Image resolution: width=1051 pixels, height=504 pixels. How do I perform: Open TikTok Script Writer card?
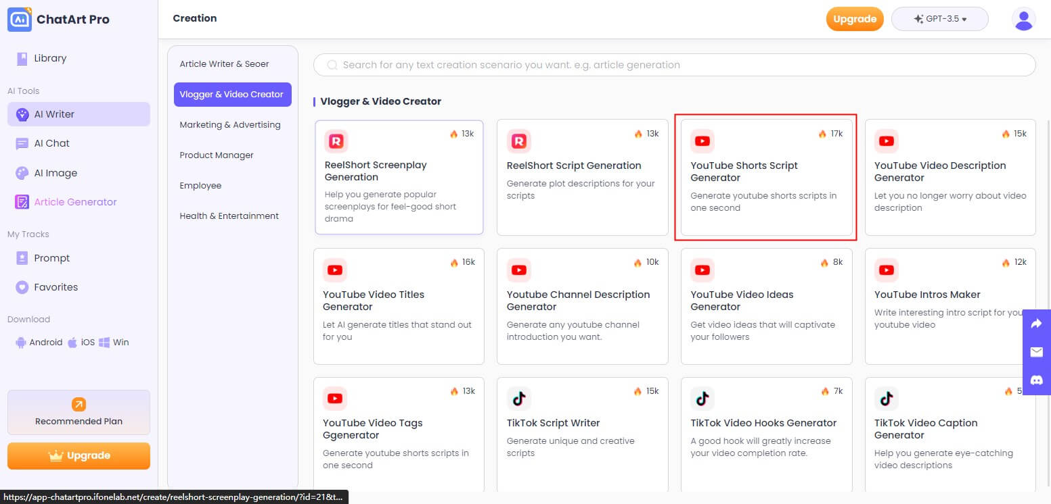pos(582,435)
